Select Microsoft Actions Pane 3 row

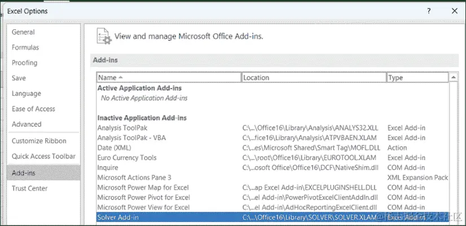(273, 178)
